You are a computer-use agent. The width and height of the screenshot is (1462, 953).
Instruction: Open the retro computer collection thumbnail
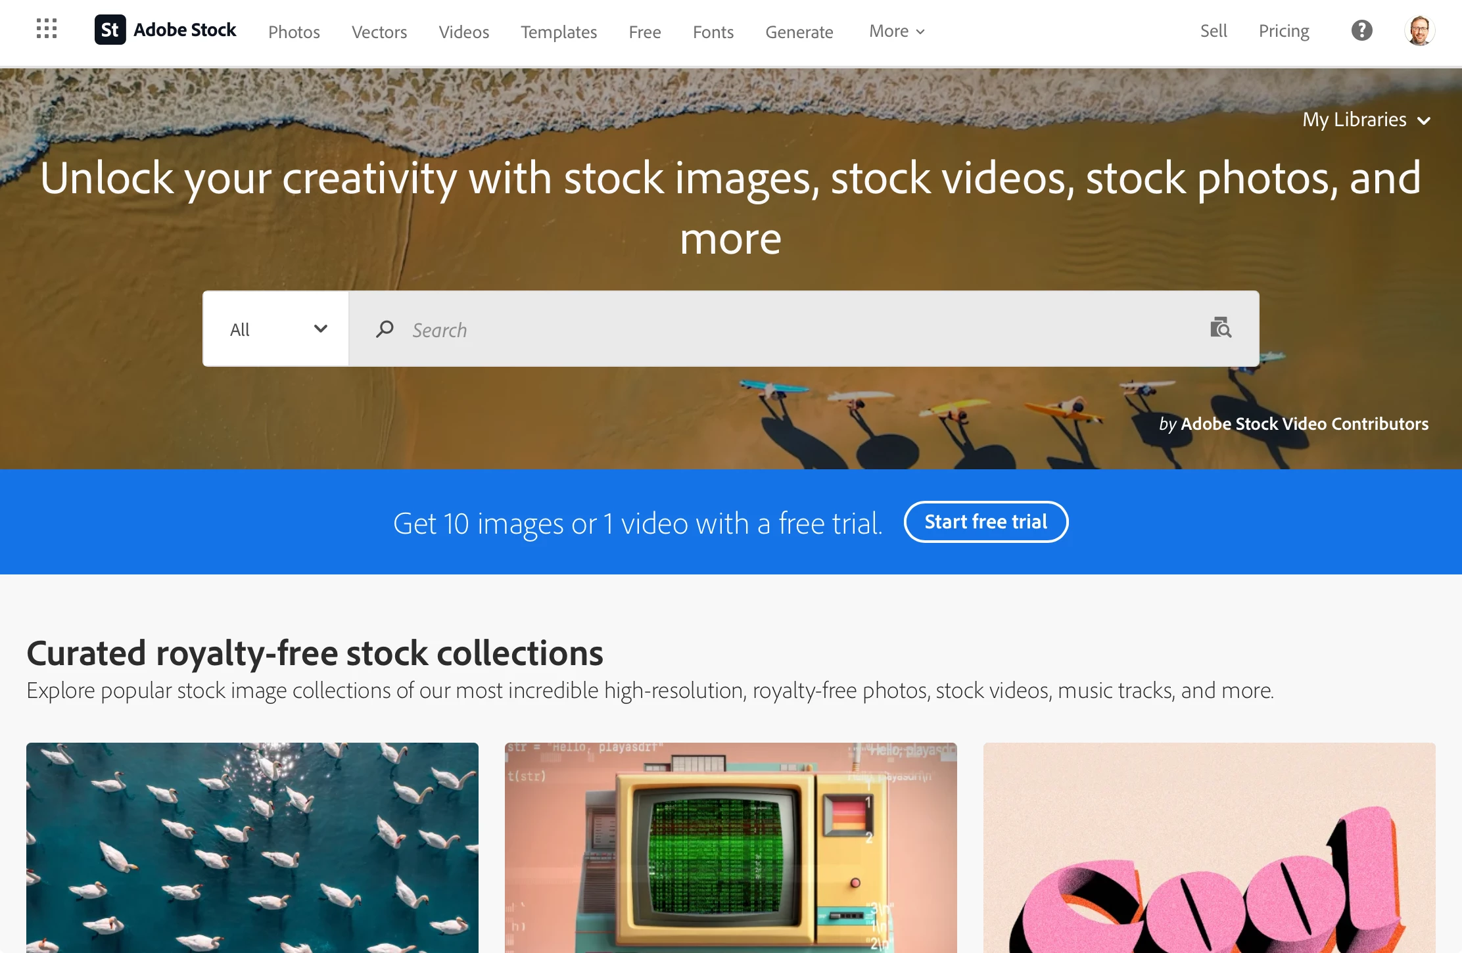(x=731, y=847)
